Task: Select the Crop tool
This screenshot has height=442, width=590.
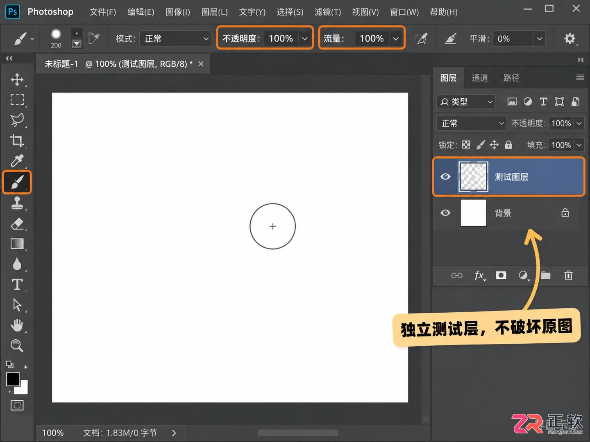Action: coord(17,140)
